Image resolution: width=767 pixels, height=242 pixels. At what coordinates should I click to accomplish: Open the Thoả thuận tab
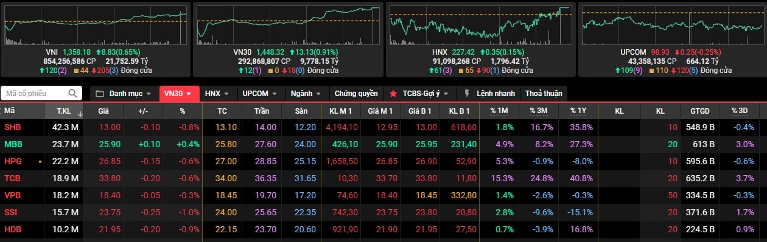tap(544, 94)
